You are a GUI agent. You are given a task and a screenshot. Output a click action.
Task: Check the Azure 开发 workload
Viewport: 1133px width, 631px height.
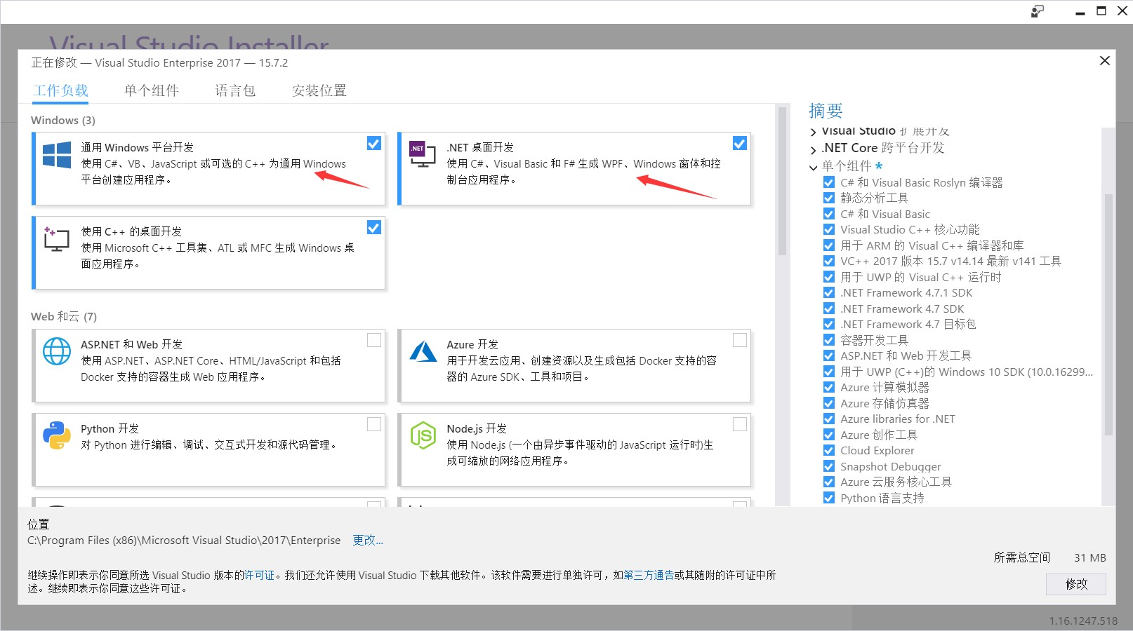tap(740, 340)
